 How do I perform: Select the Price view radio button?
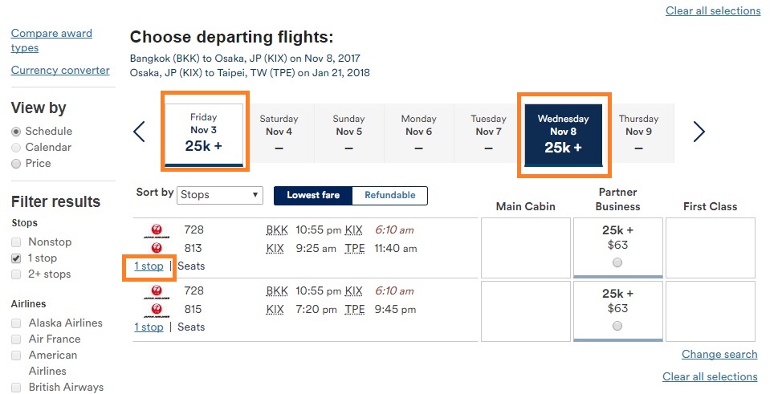[x=16, y=164]
